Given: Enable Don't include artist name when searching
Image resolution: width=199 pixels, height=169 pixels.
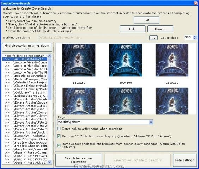Looking at the screenshot, I should tap(59, 129).
